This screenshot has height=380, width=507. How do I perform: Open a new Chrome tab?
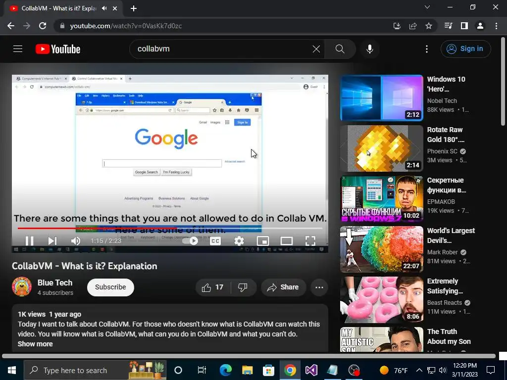tap(134, 8)
